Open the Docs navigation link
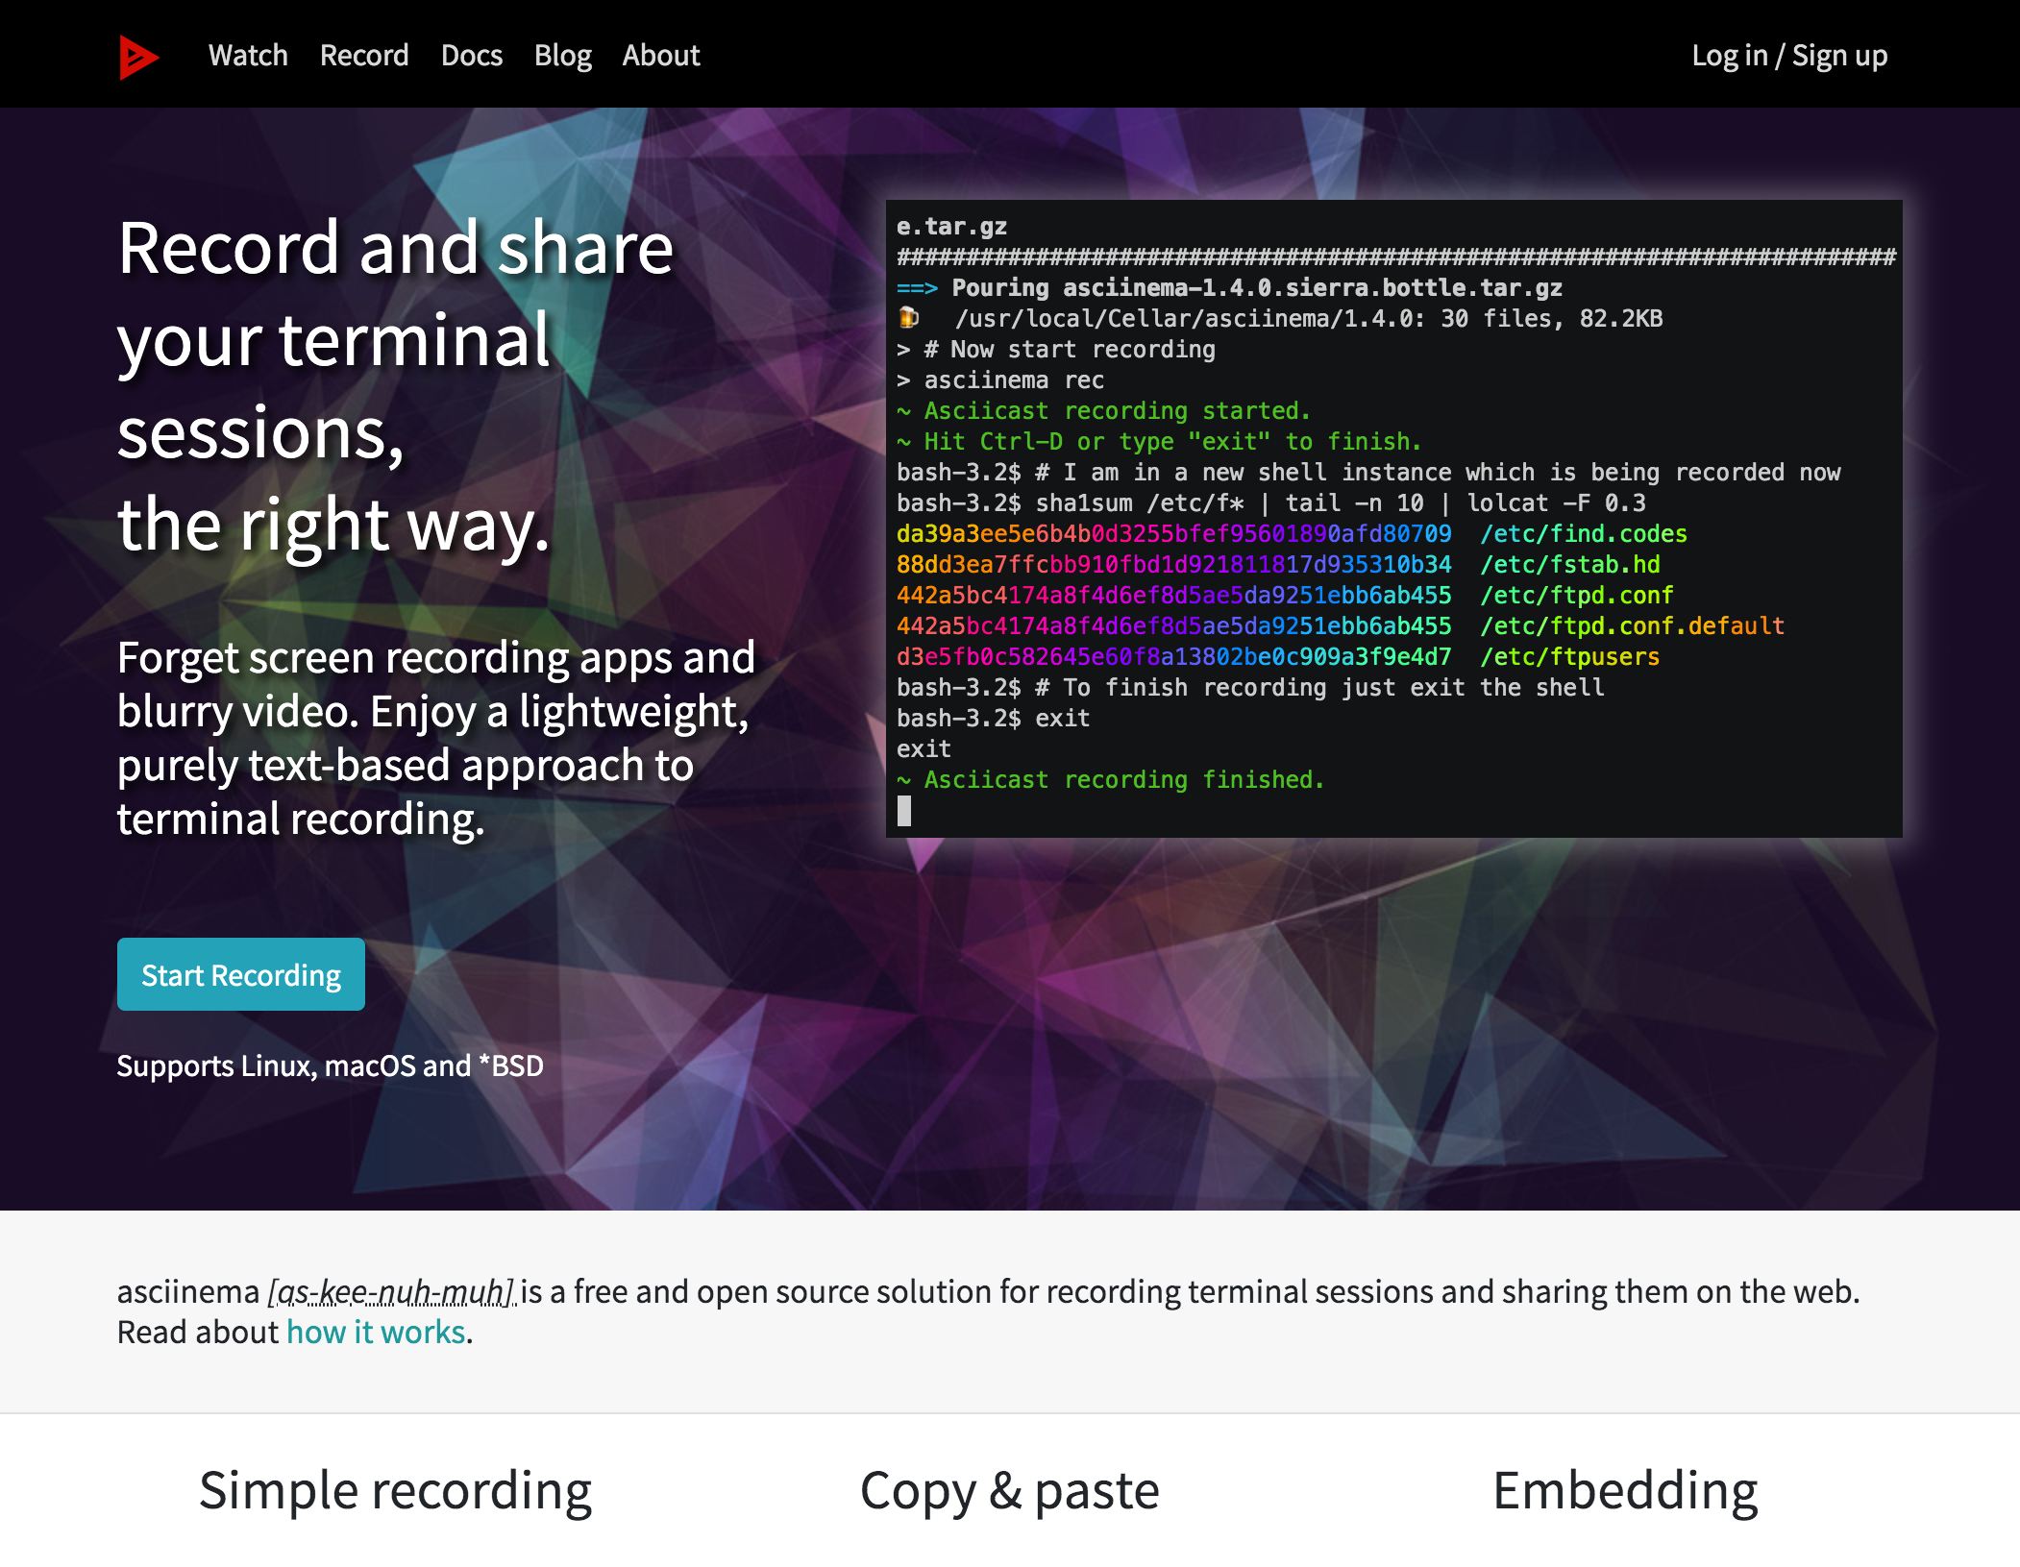 [471, 56]
